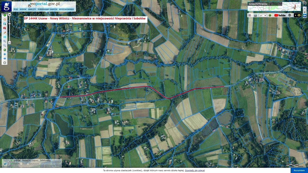Expand the POBIERANIE DANYCH menu
This screenshot has width=308, height=173.
point(47,9)
